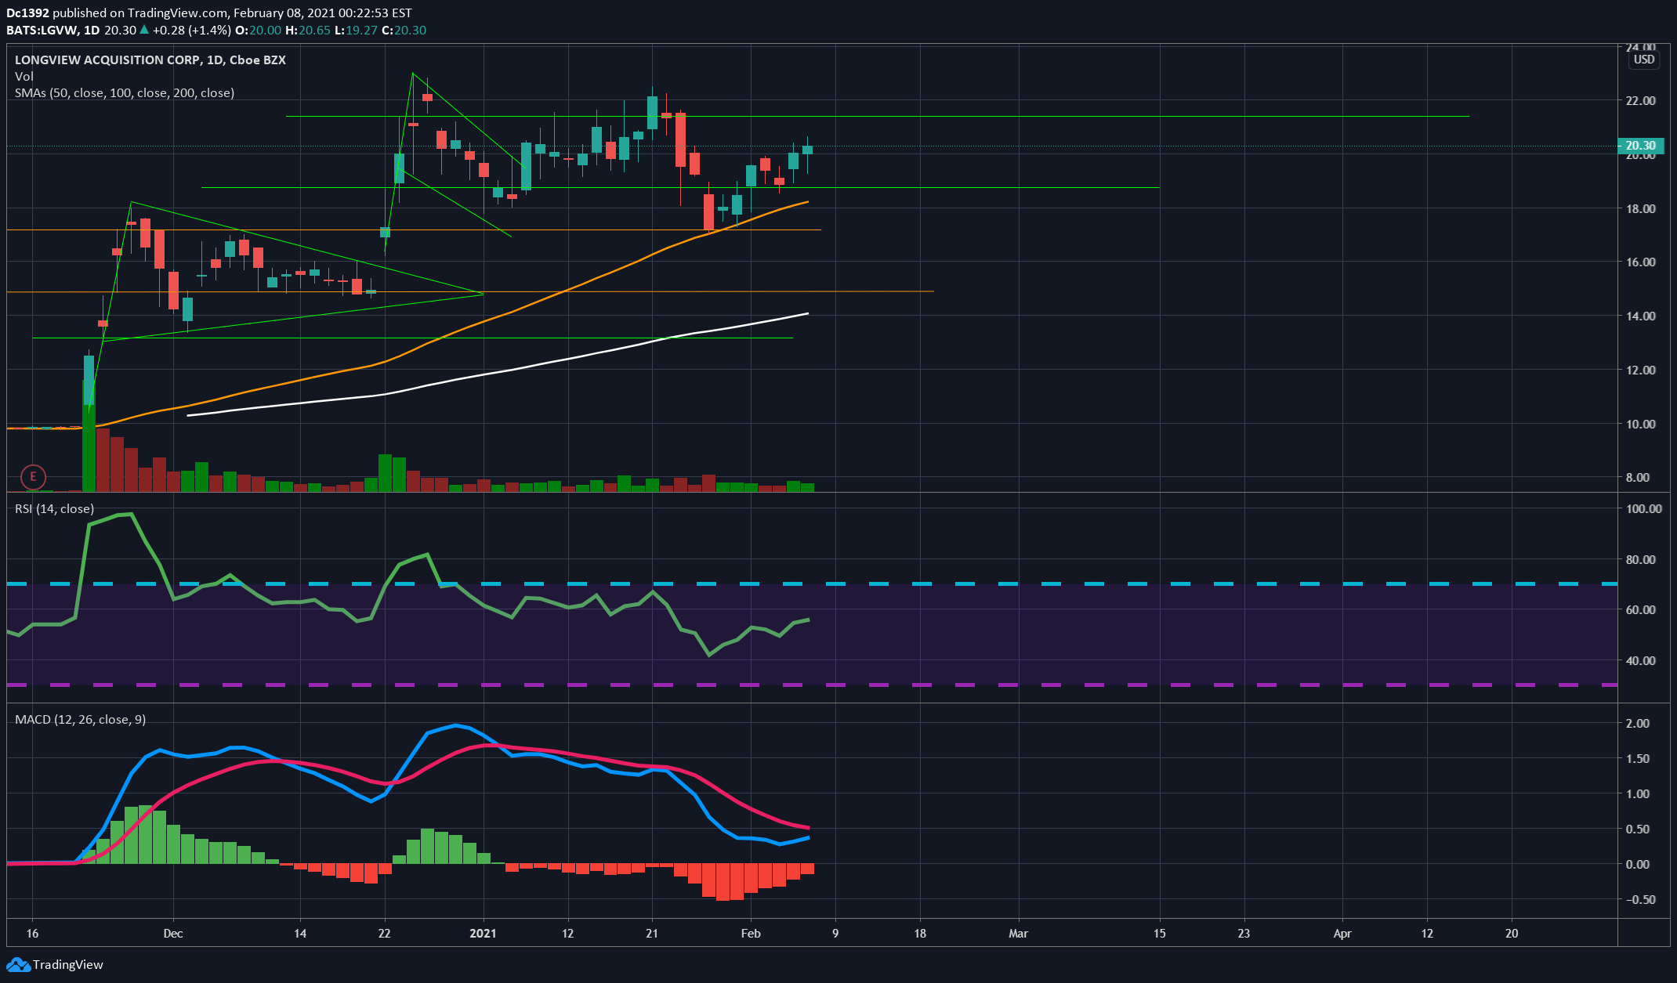This screenshot has height=983, width=1677.
Task: Click the 20.30 current price tag
Action: (1639, 146)
